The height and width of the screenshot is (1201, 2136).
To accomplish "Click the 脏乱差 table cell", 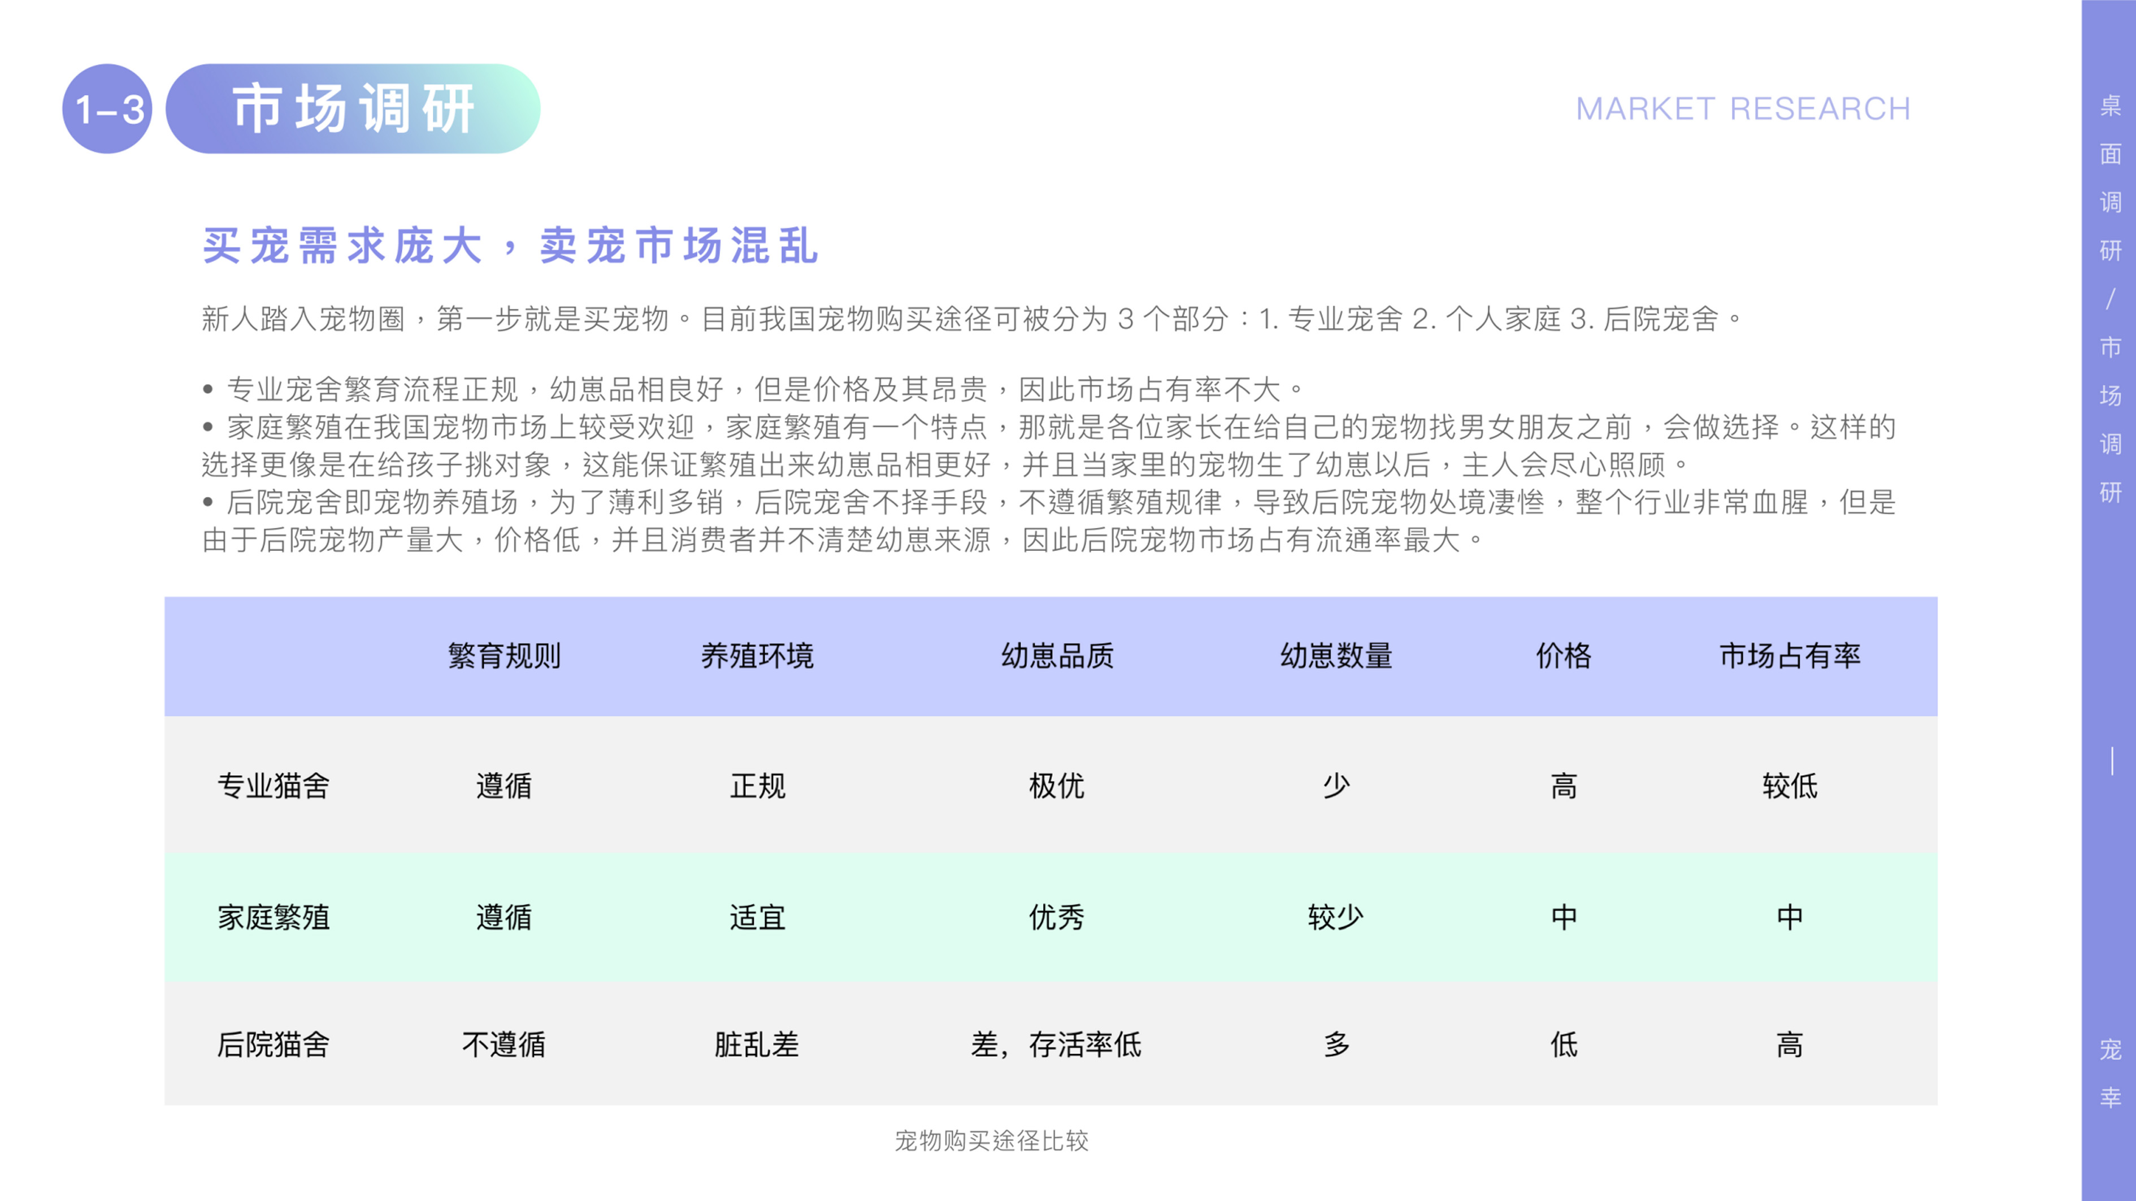I will [x=757, y=1045].
